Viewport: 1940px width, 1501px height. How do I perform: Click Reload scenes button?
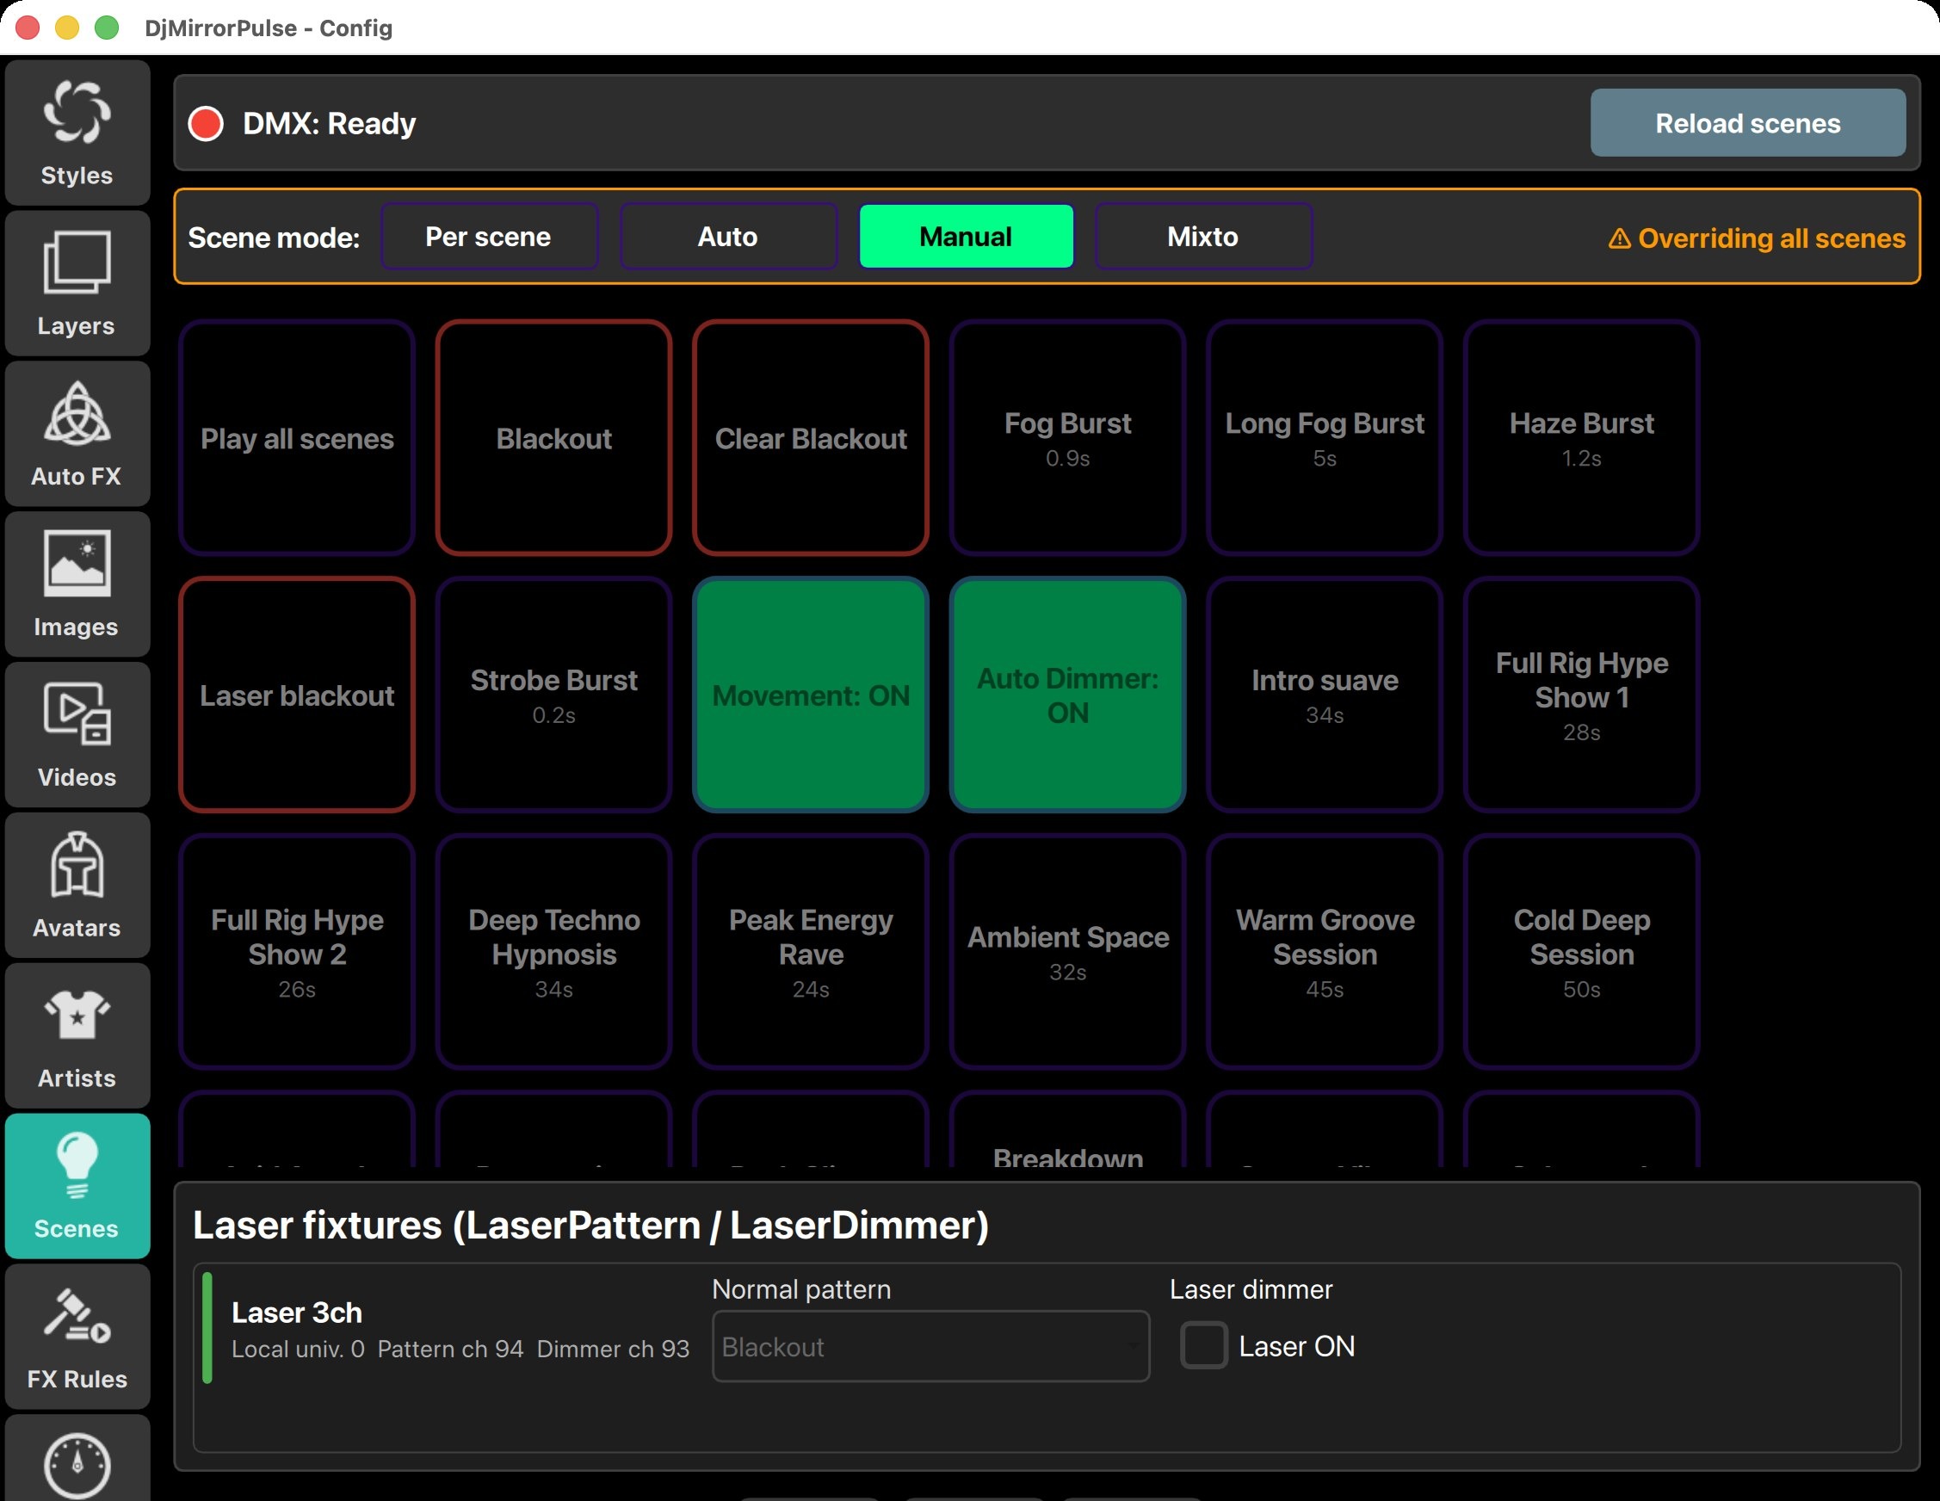(x=1747, y=122)
